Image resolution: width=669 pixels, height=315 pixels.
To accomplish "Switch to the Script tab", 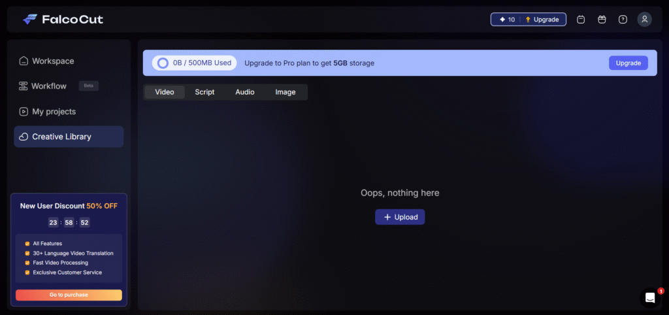I will click(x=204, y=92).
